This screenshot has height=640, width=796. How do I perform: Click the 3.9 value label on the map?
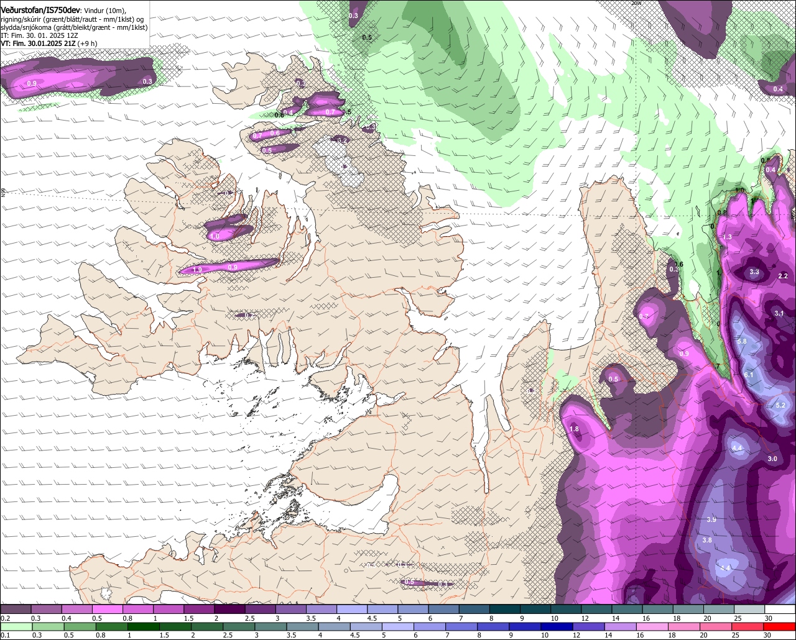[711, 519]
